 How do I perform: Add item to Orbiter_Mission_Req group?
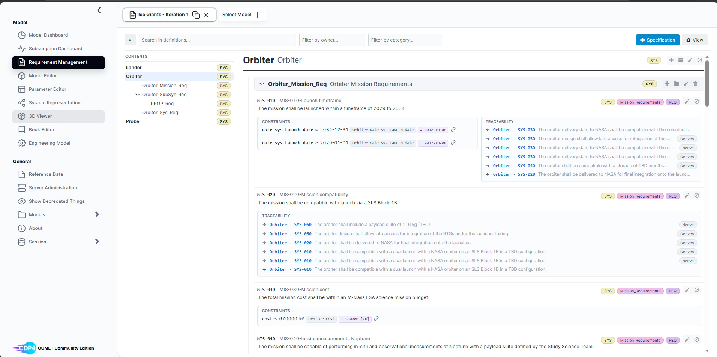pos(667,84)
